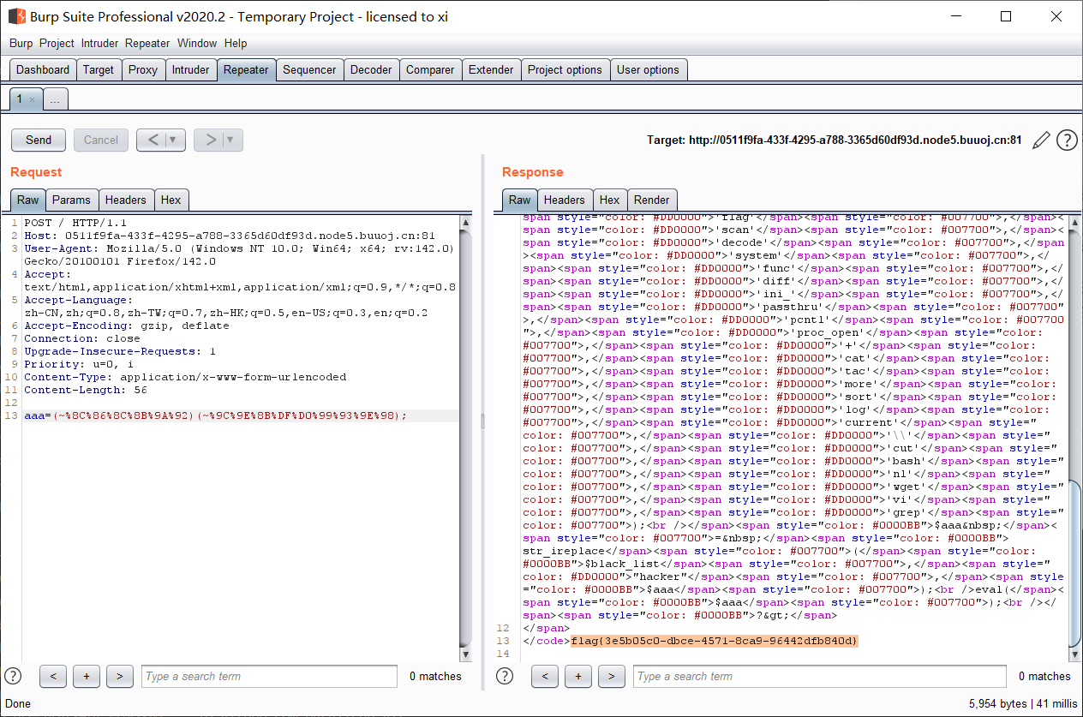Switch to the Decoder tab

371,69
